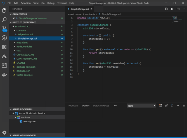Expand the node_modules folder
The image size is (187, 138).
(x=15, y=47)
